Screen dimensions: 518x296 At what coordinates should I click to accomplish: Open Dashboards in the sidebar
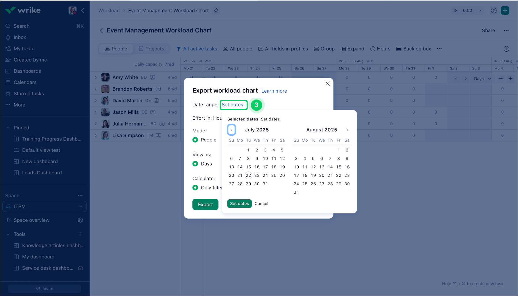click(x=27, y=71)
